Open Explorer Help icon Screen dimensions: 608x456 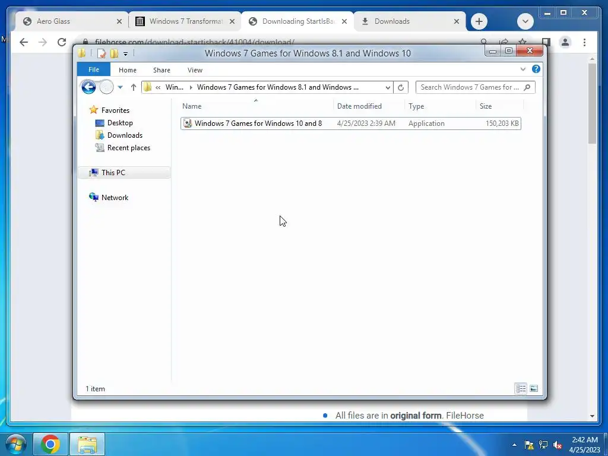pos(536,69)
